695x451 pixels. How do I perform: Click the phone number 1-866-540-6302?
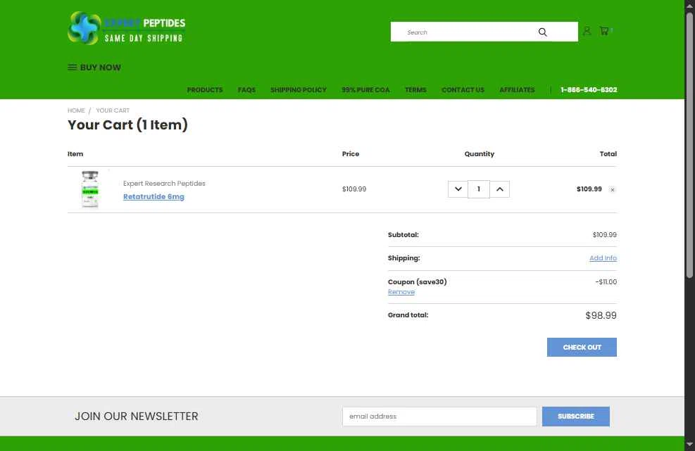(589, 90)
